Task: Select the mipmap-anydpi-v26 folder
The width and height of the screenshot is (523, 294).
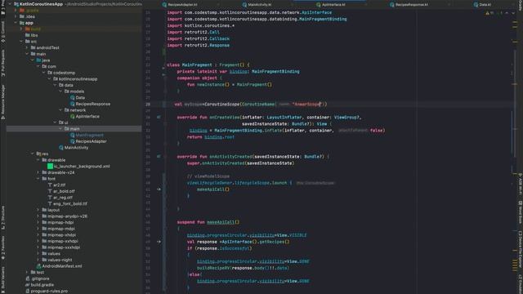Action: pyautogui.click(x=65, y=216)
